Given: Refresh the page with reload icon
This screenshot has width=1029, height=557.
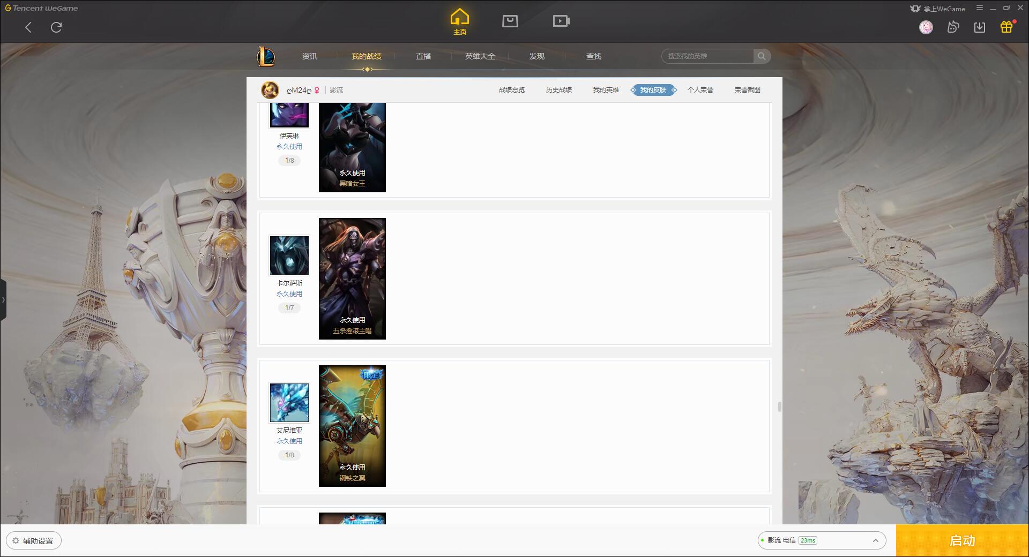Looking at the screenshot, I should pos(56,27).
